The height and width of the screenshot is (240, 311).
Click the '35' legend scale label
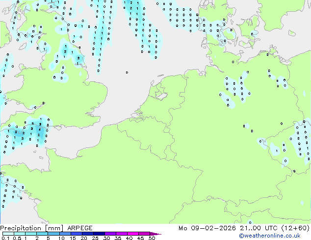[118, 238]
